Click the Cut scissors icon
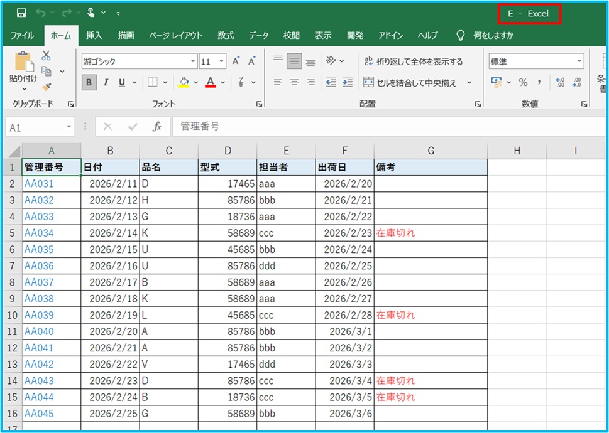Image resolution: width=609 pixels, height=433 pixels. coord(47,56)
